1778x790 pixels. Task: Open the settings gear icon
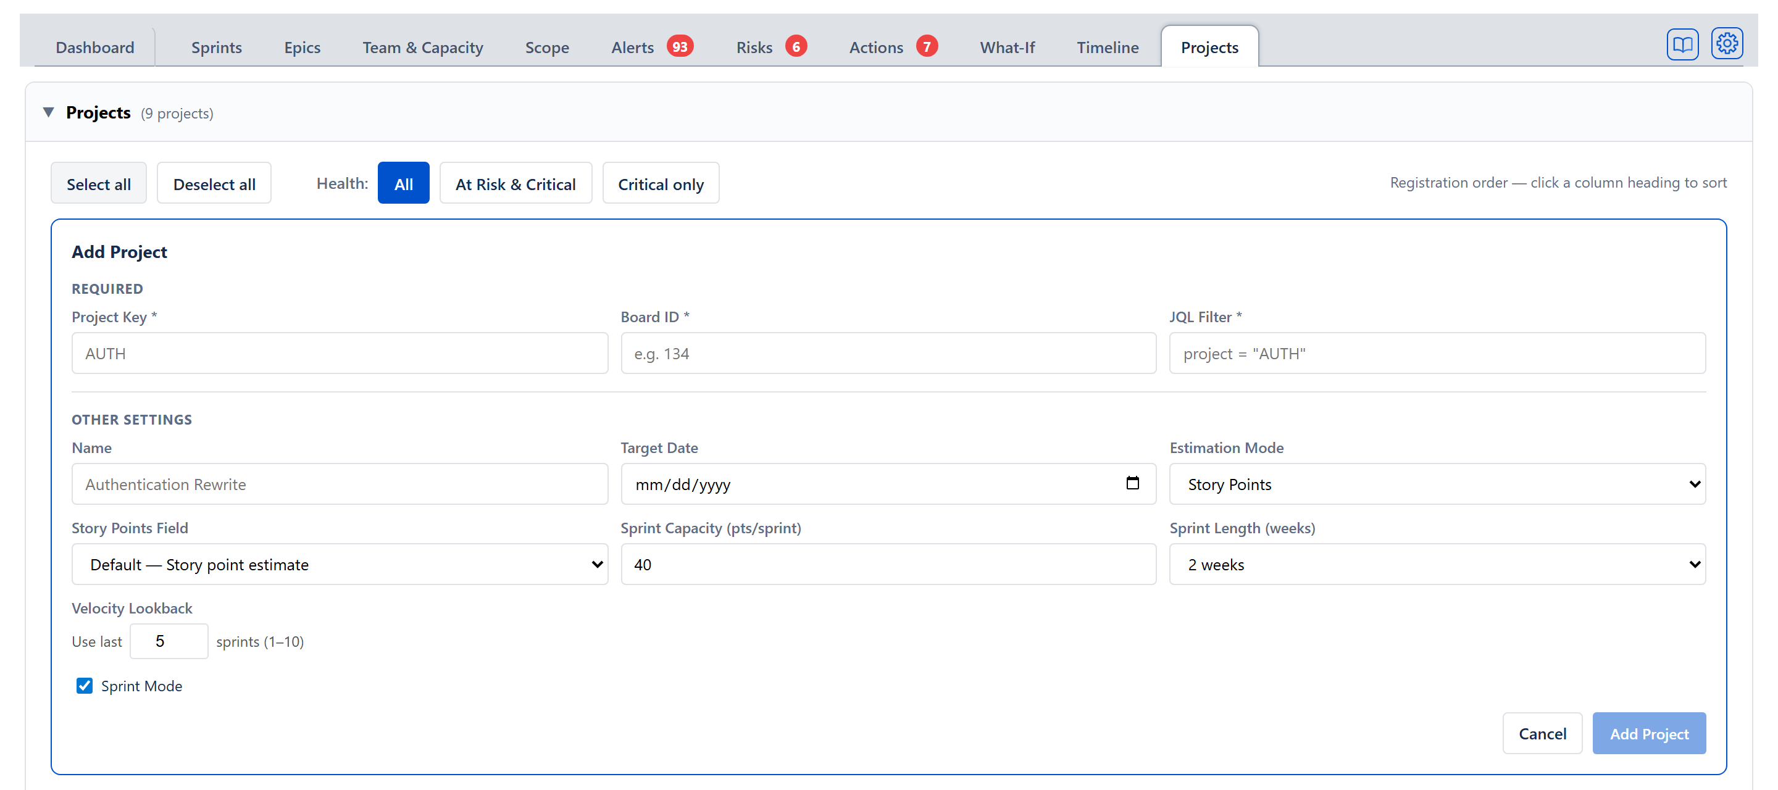point(1726,44)
